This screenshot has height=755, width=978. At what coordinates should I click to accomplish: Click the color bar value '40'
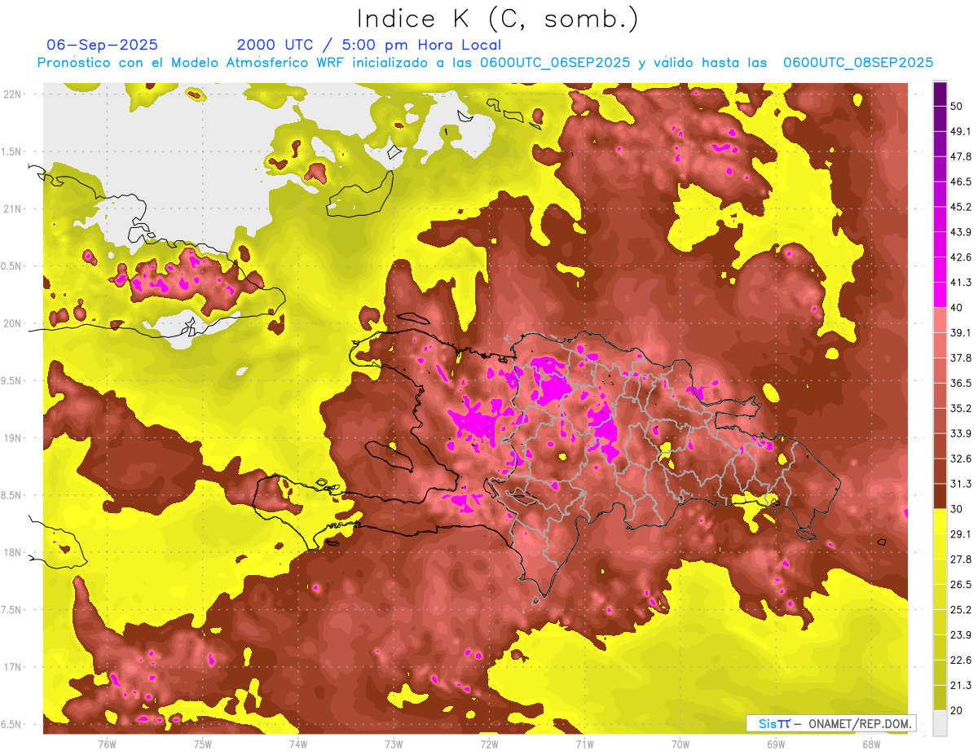[957, 307]
